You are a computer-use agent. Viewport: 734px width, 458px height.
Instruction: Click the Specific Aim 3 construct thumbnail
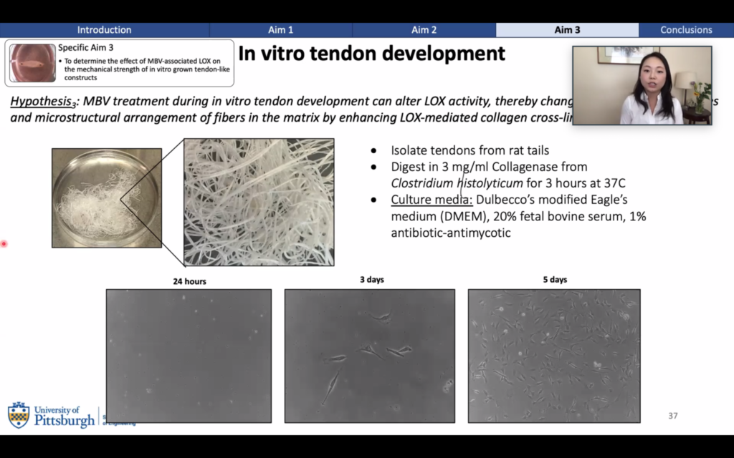pyautogui.click(x=32, y=63)
